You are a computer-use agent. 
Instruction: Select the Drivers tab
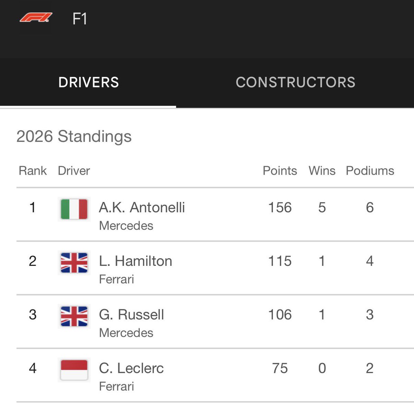[89, 83]
